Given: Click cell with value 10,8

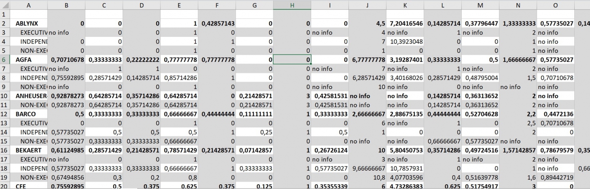Looking at the screenshot, I should coord(367,177).
